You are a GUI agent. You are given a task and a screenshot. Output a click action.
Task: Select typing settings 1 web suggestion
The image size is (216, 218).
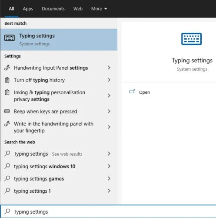[x=59, y=191]
